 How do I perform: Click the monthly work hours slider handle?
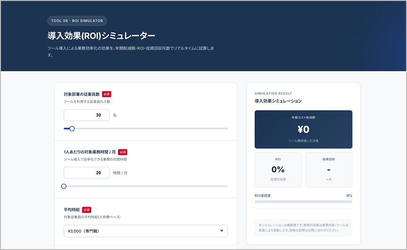(64, 186)
